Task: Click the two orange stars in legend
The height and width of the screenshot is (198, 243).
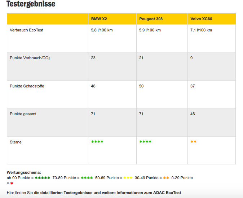Action: click(x=166, y=178)
